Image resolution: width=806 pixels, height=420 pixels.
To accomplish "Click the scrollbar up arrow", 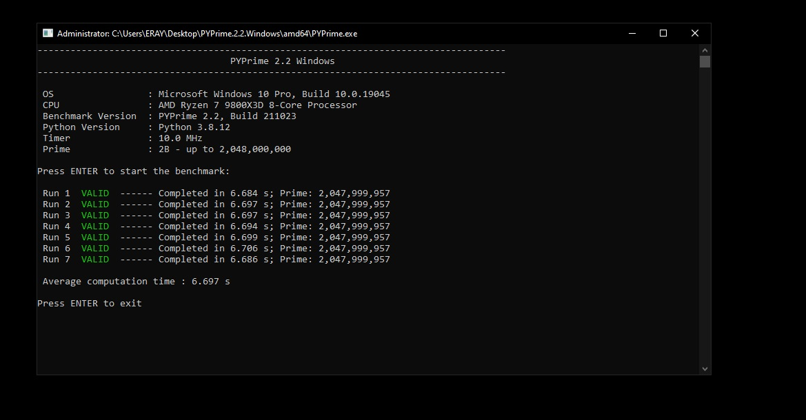I will (x=705, y=50).
